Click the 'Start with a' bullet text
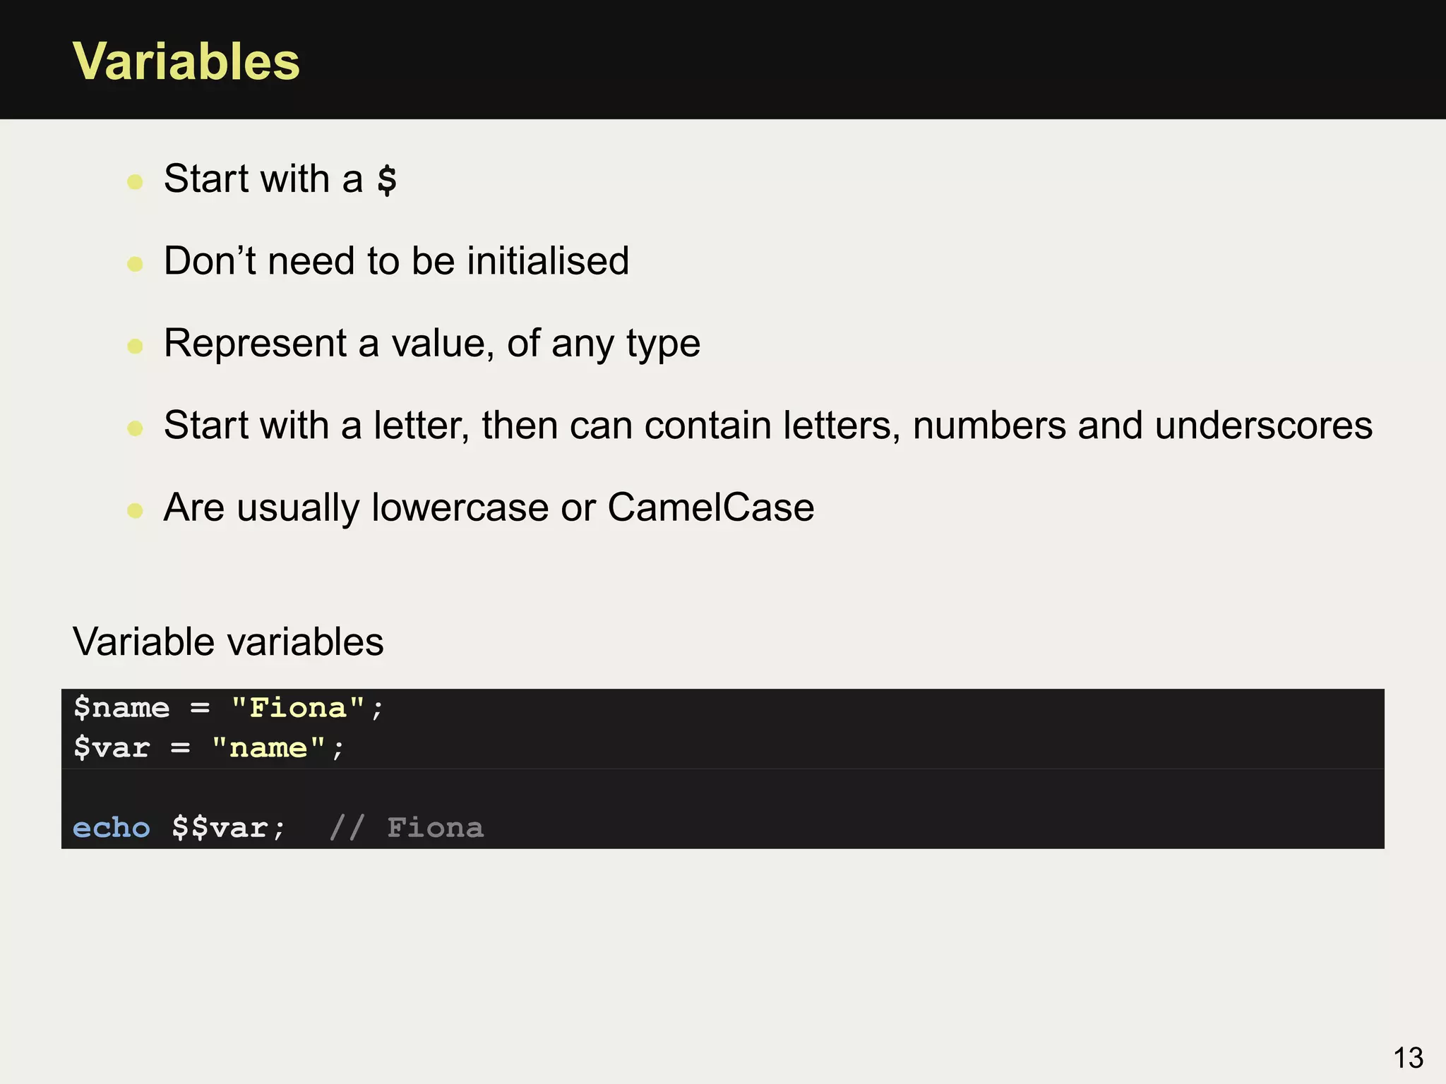Screen dimensions: 1446x1084 [x=263, y=179]
